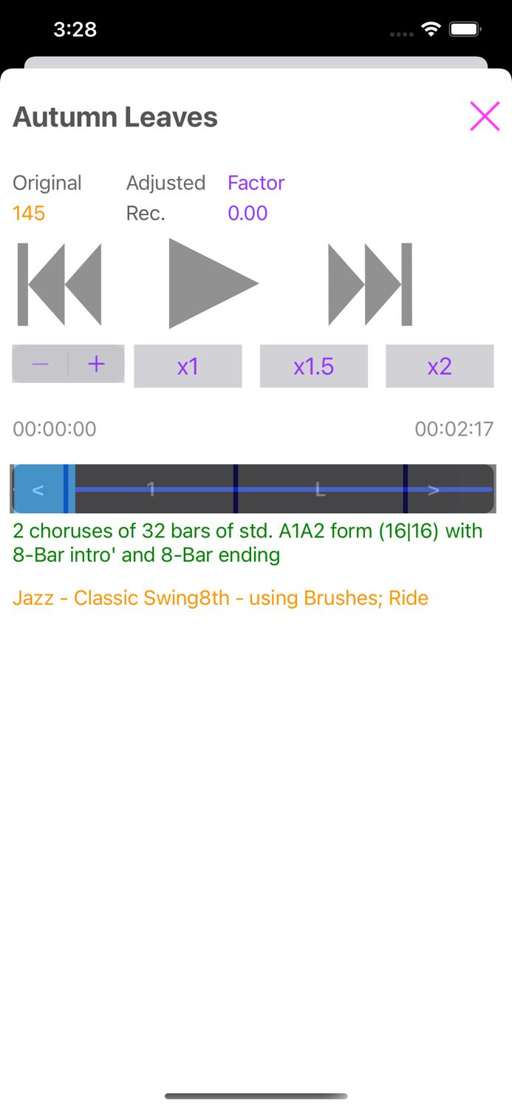Tap the song title Autumn Leaves

(x=115, y=116)
